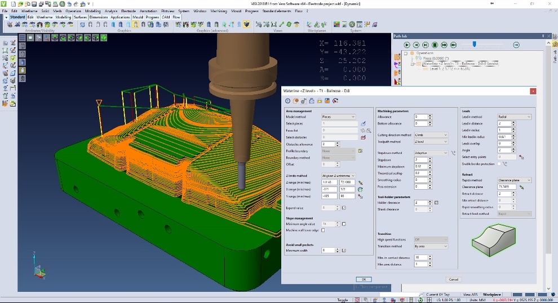Image resolution: width=558 pixels, height=303 pixels.
Task: Open the Cutting direction method dropdown
Action: tap(431, 135)
